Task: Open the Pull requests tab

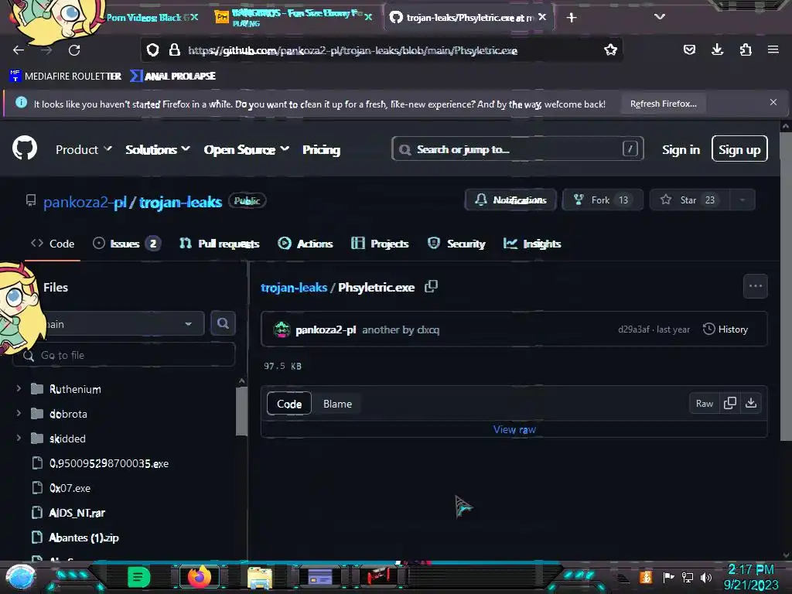Action: click(220, 244)
